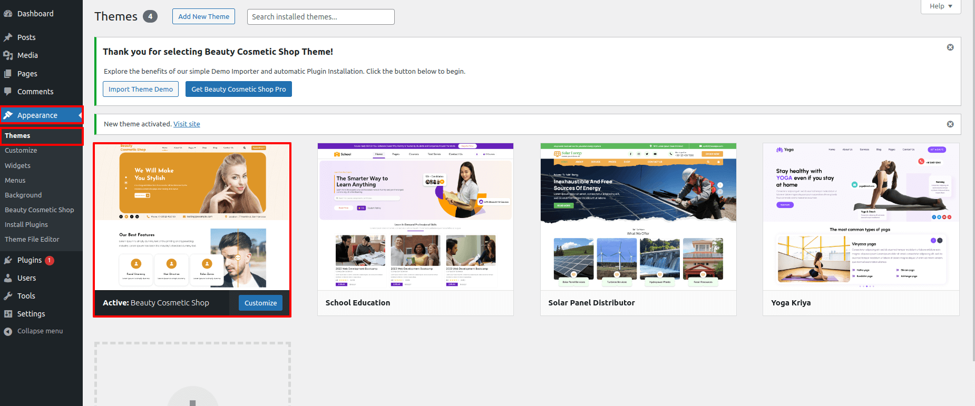The image size is (975, 406).
Task: Click the Users person icon
Action: [x=8, y=278]
